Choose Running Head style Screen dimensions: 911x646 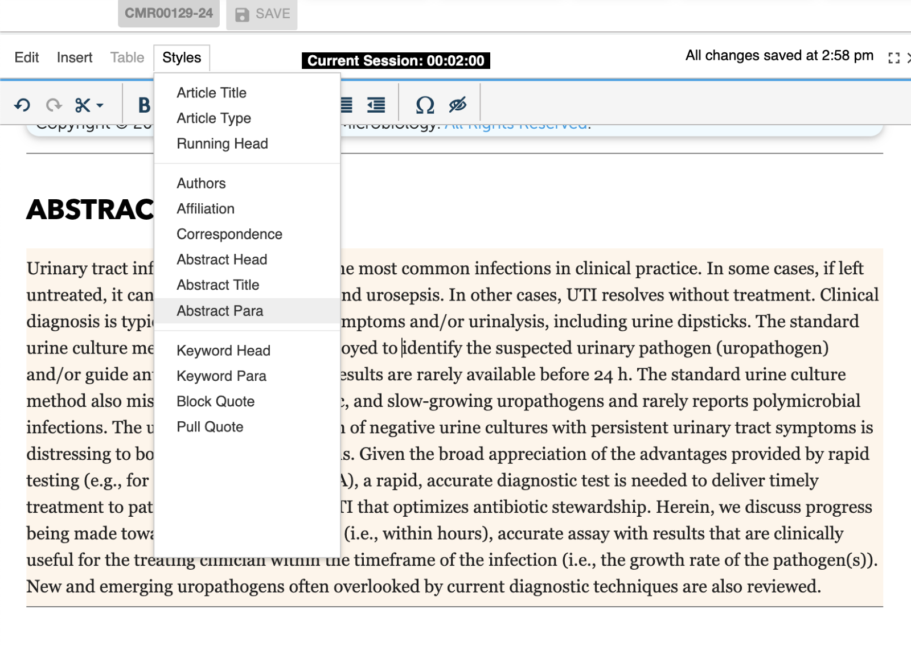tap(247, 144)
